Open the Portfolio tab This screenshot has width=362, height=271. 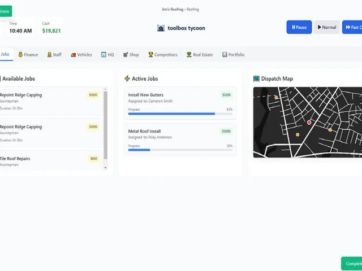click(x=233, y=55)
